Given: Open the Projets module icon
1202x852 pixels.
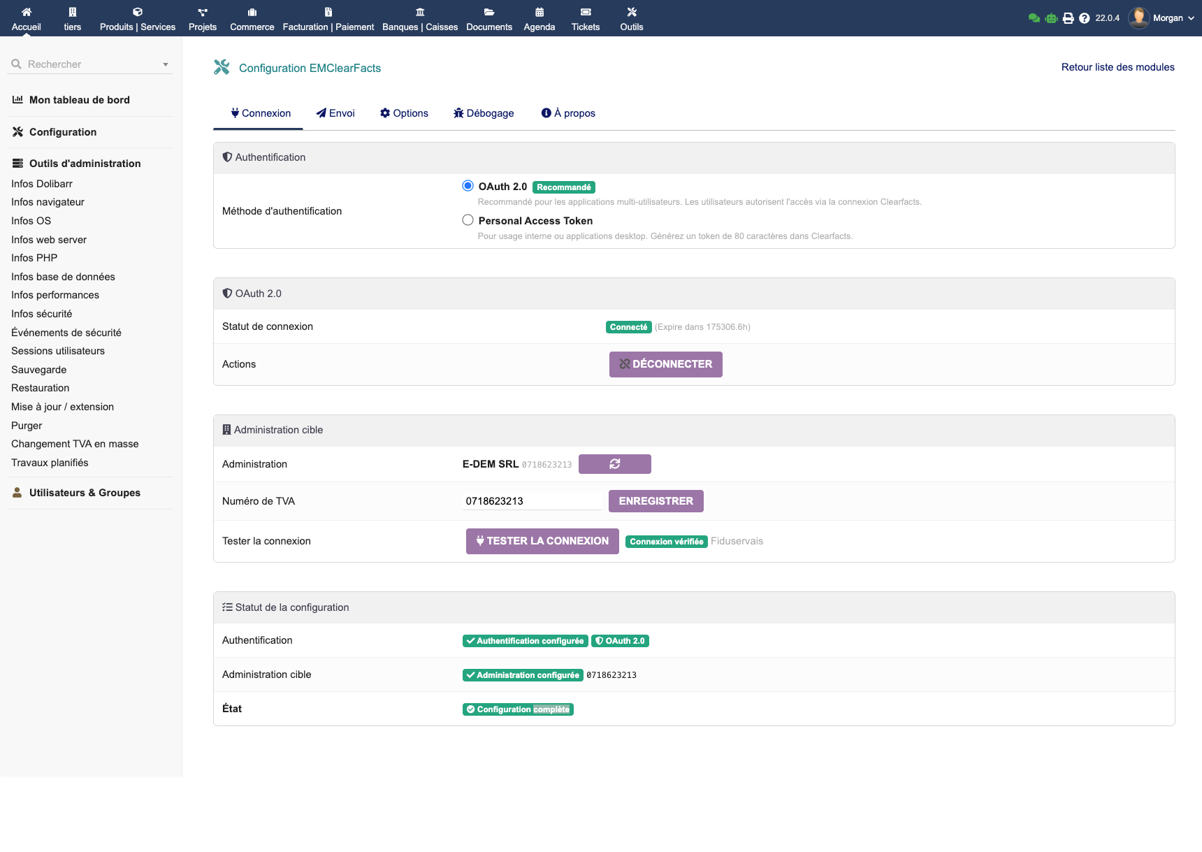Looking at the screenshot, I should pyautogui.click(x=203, y=18).
